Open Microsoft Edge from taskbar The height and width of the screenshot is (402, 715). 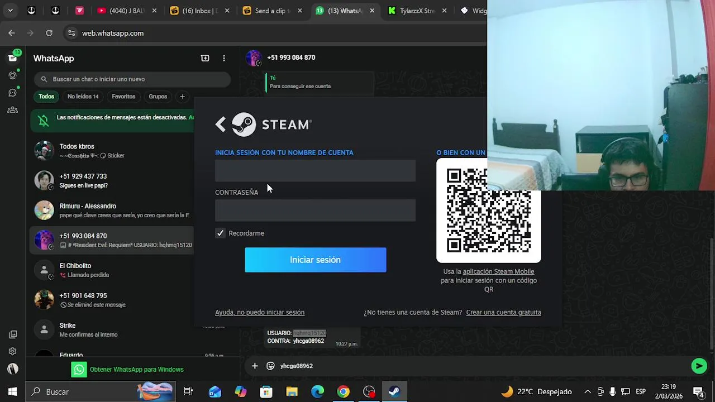pos(318,392)
